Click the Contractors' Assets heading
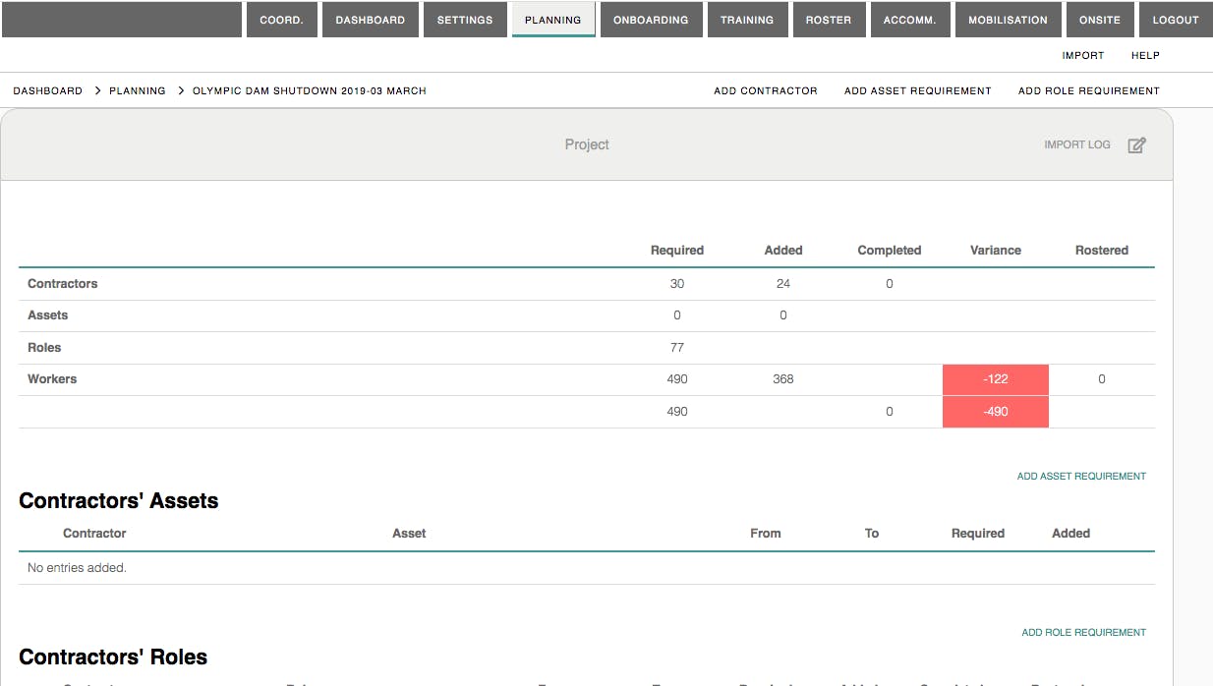 click(119, 500)
